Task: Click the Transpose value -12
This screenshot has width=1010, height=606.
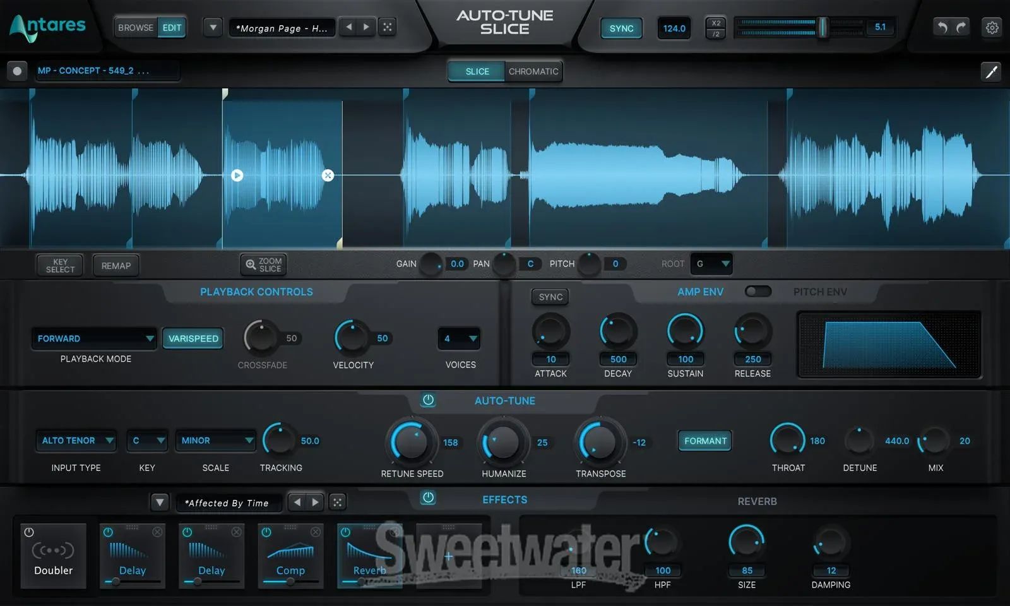Action: click(x=639, y=443)
